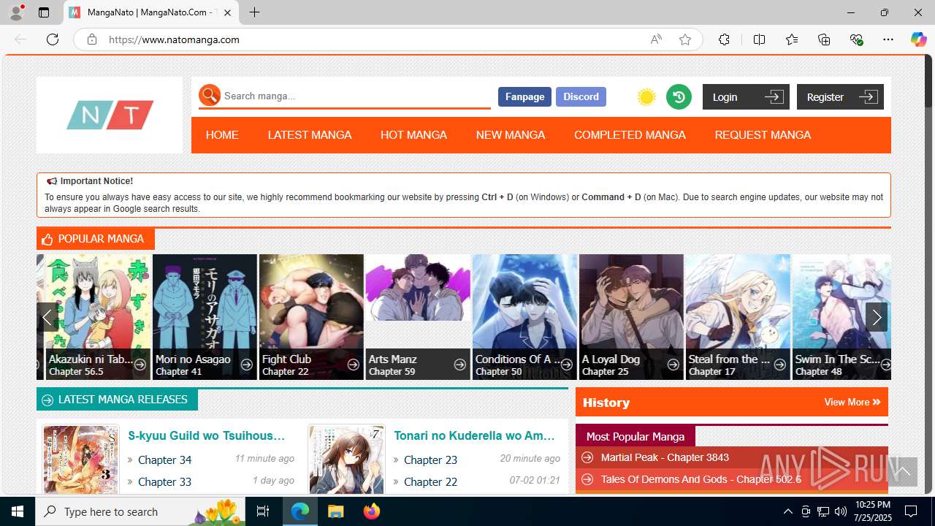Open S-kyuu Guild wo Tsuihous title link

pyautogui.click(x=207, y=435)
